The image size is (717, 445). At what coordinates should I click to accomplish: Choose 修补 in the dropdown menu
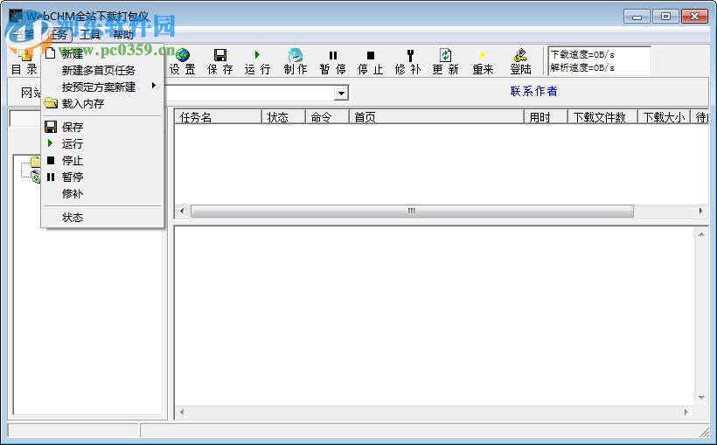102,193
